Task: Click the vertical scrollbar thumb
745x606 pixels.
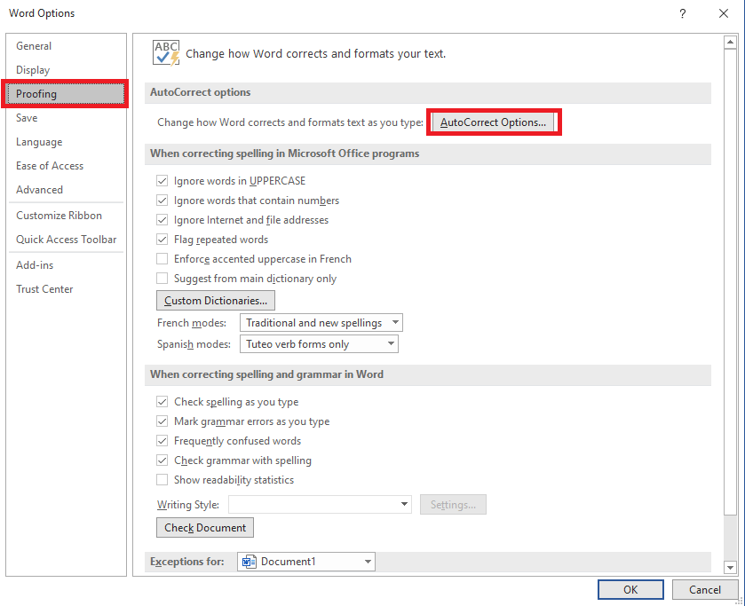Action: [x=730, y=281]
